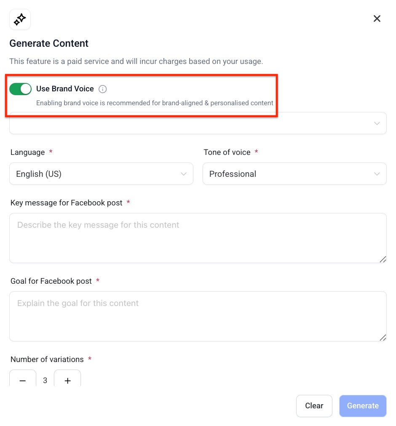The width and height of the screenshot is (396, 426).
Task: Click the AI sparkle icon
Action: pos(20,19)
